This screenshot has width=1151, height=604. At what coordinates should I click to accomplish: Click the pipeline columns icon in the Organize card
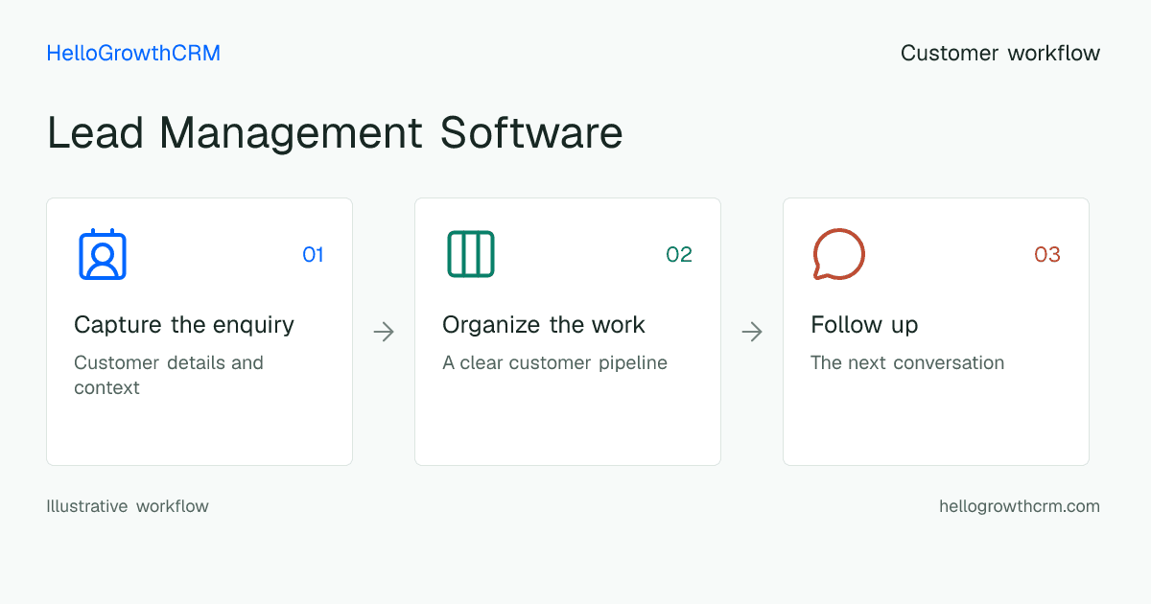tap(471, 254)
